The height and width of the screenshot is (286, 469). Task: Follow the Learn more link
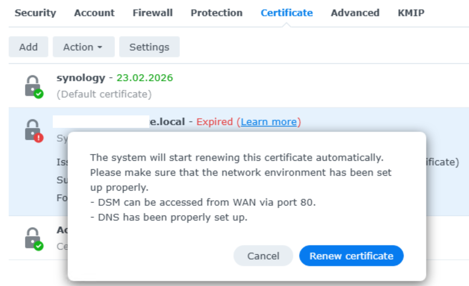269,122
